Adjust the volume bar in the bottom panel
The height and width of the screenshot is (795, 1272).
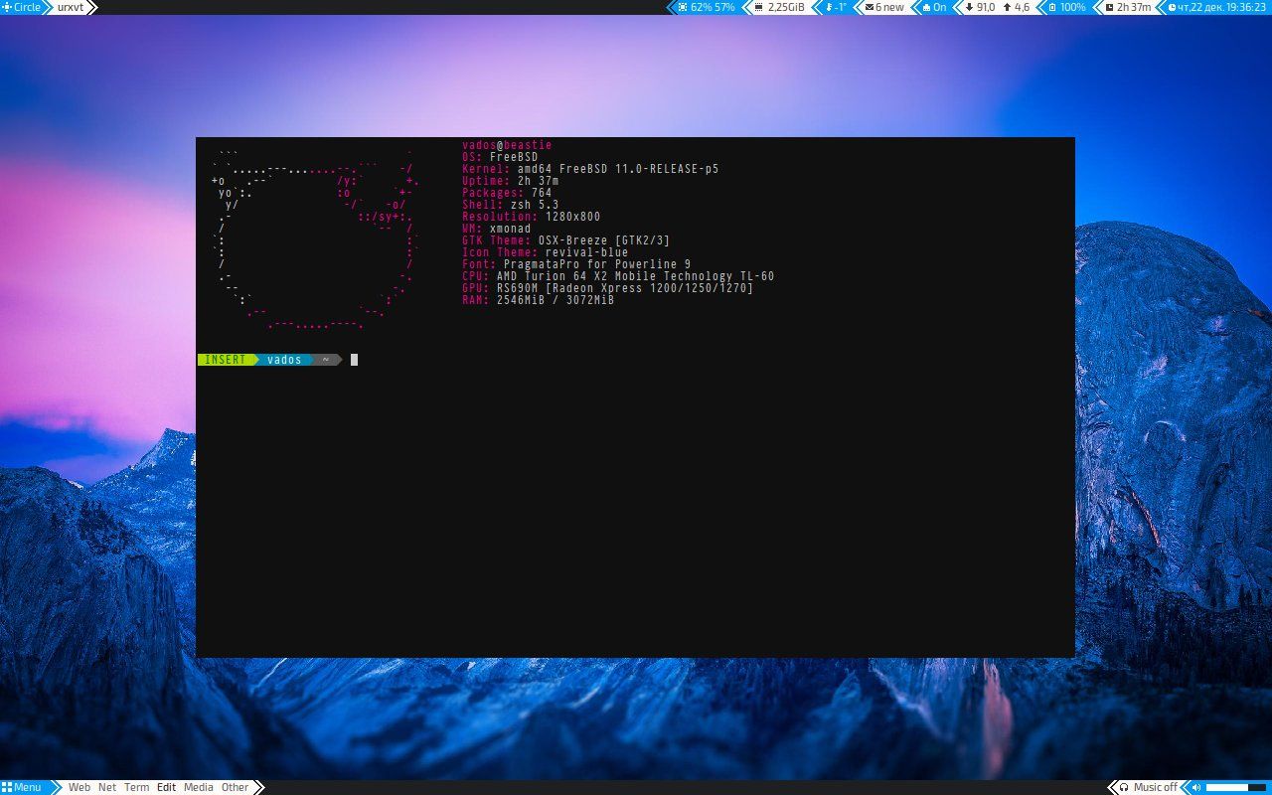click(x=1235, y=787)
